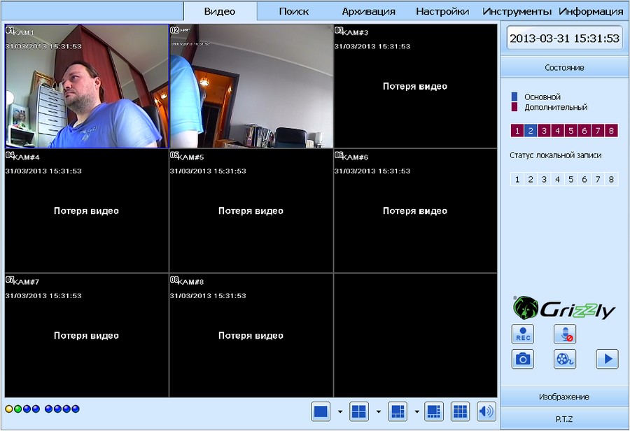Choose the eight-window split layout

434,411
